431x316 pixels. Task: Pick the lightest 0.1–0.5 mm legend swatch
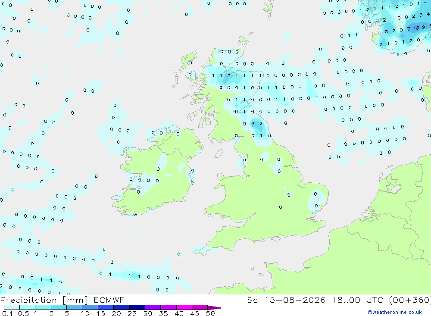[x=12, y=307]
